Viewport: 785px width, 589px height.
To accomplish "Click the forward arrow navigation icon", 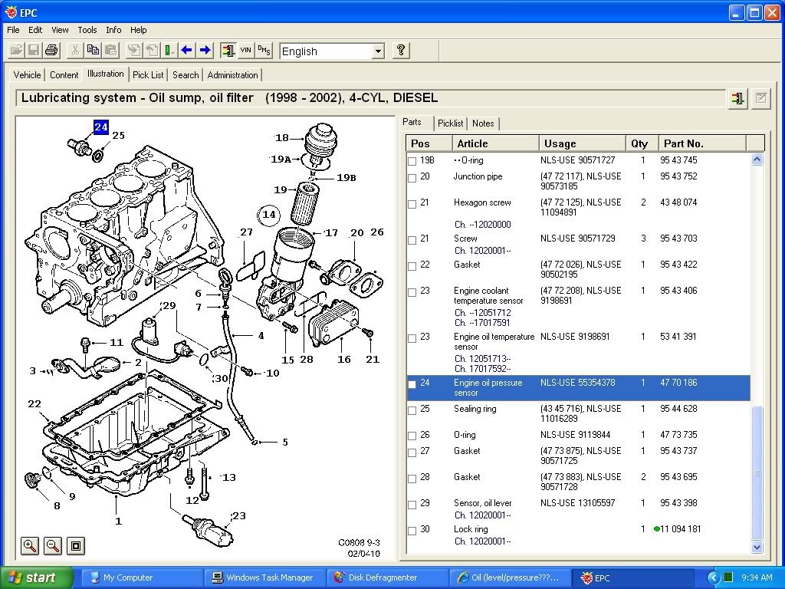I will click(204, 51).
